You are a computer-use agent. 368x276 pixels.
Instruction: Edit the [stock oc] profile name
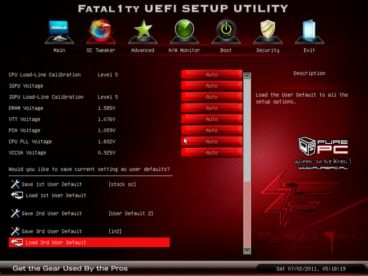pos(122,184)
